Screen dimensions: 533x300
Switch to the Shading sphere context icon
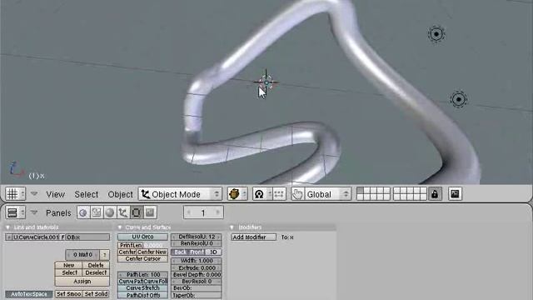pos(109,212)
